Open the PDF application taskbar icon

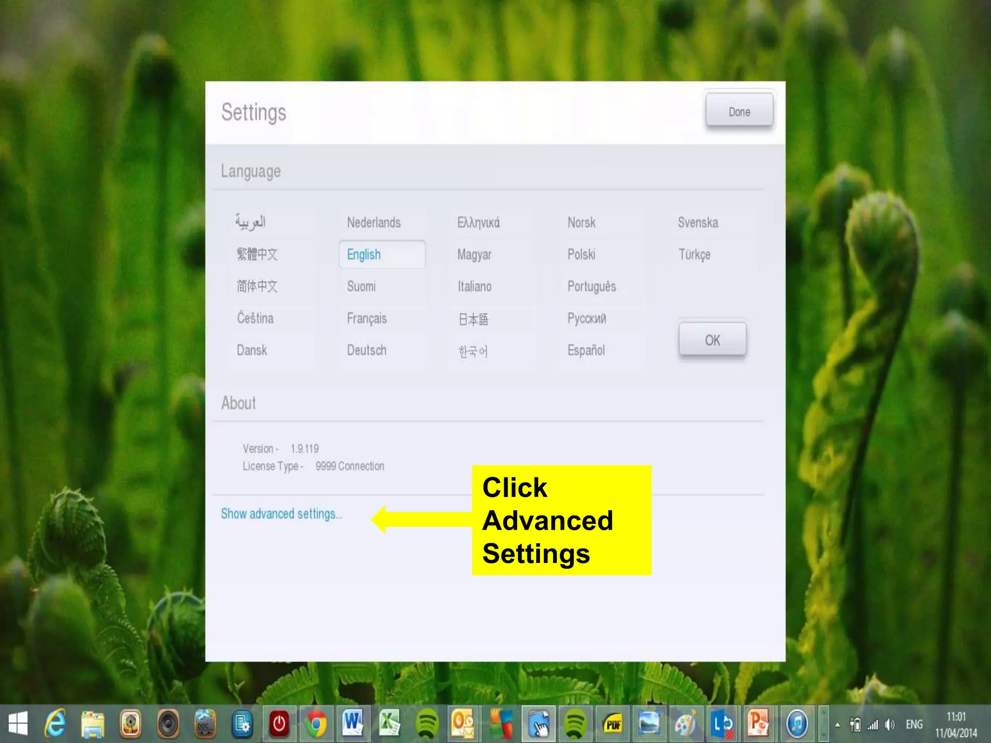[x=612, y=724]
